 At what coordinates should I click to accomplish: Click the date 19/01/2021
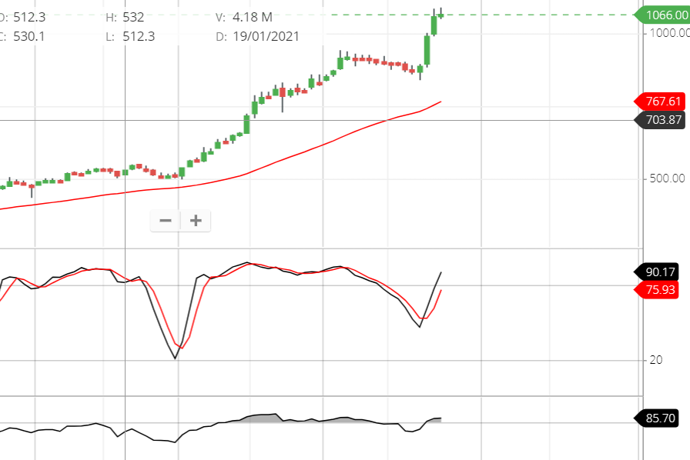(266, 36)
